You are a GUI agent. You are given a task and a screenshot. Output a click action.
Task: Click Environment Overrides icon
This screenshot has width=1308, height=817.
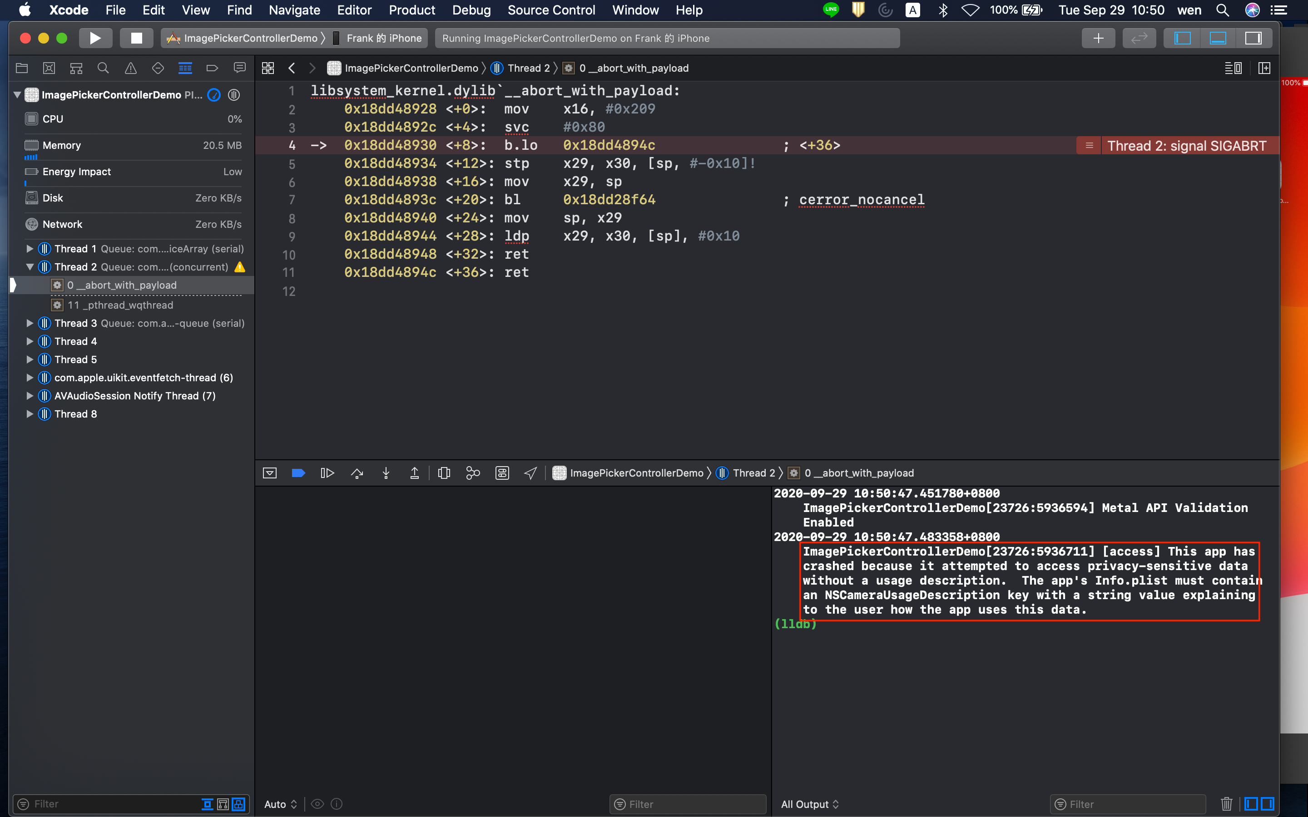click(502, 473)
